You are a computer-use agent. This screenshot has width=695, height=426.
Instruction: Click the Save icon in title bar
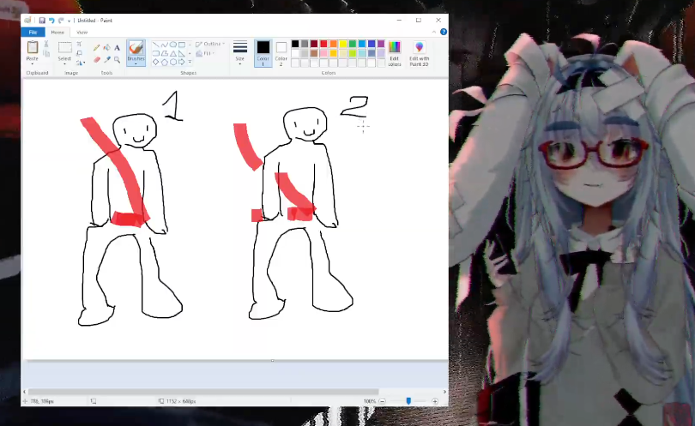coord(42,20)
